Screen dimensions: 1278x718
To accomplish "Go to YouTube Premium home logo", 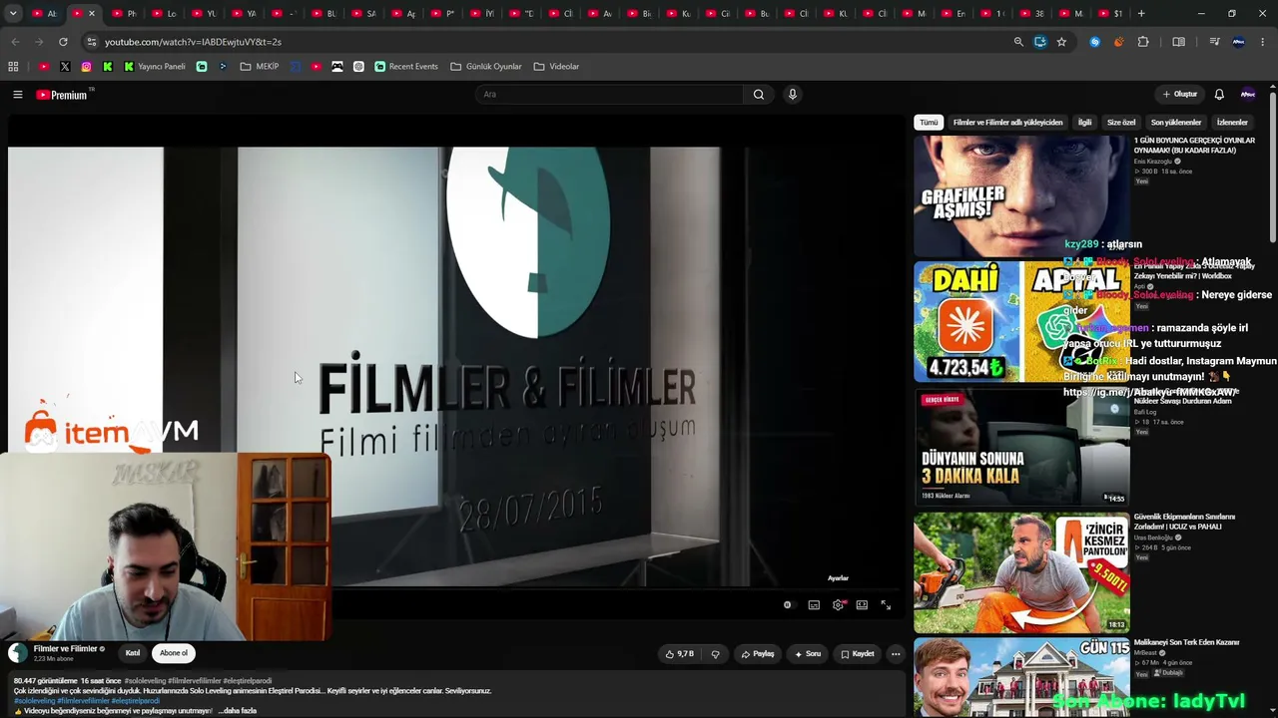I will tap(62, 95).
